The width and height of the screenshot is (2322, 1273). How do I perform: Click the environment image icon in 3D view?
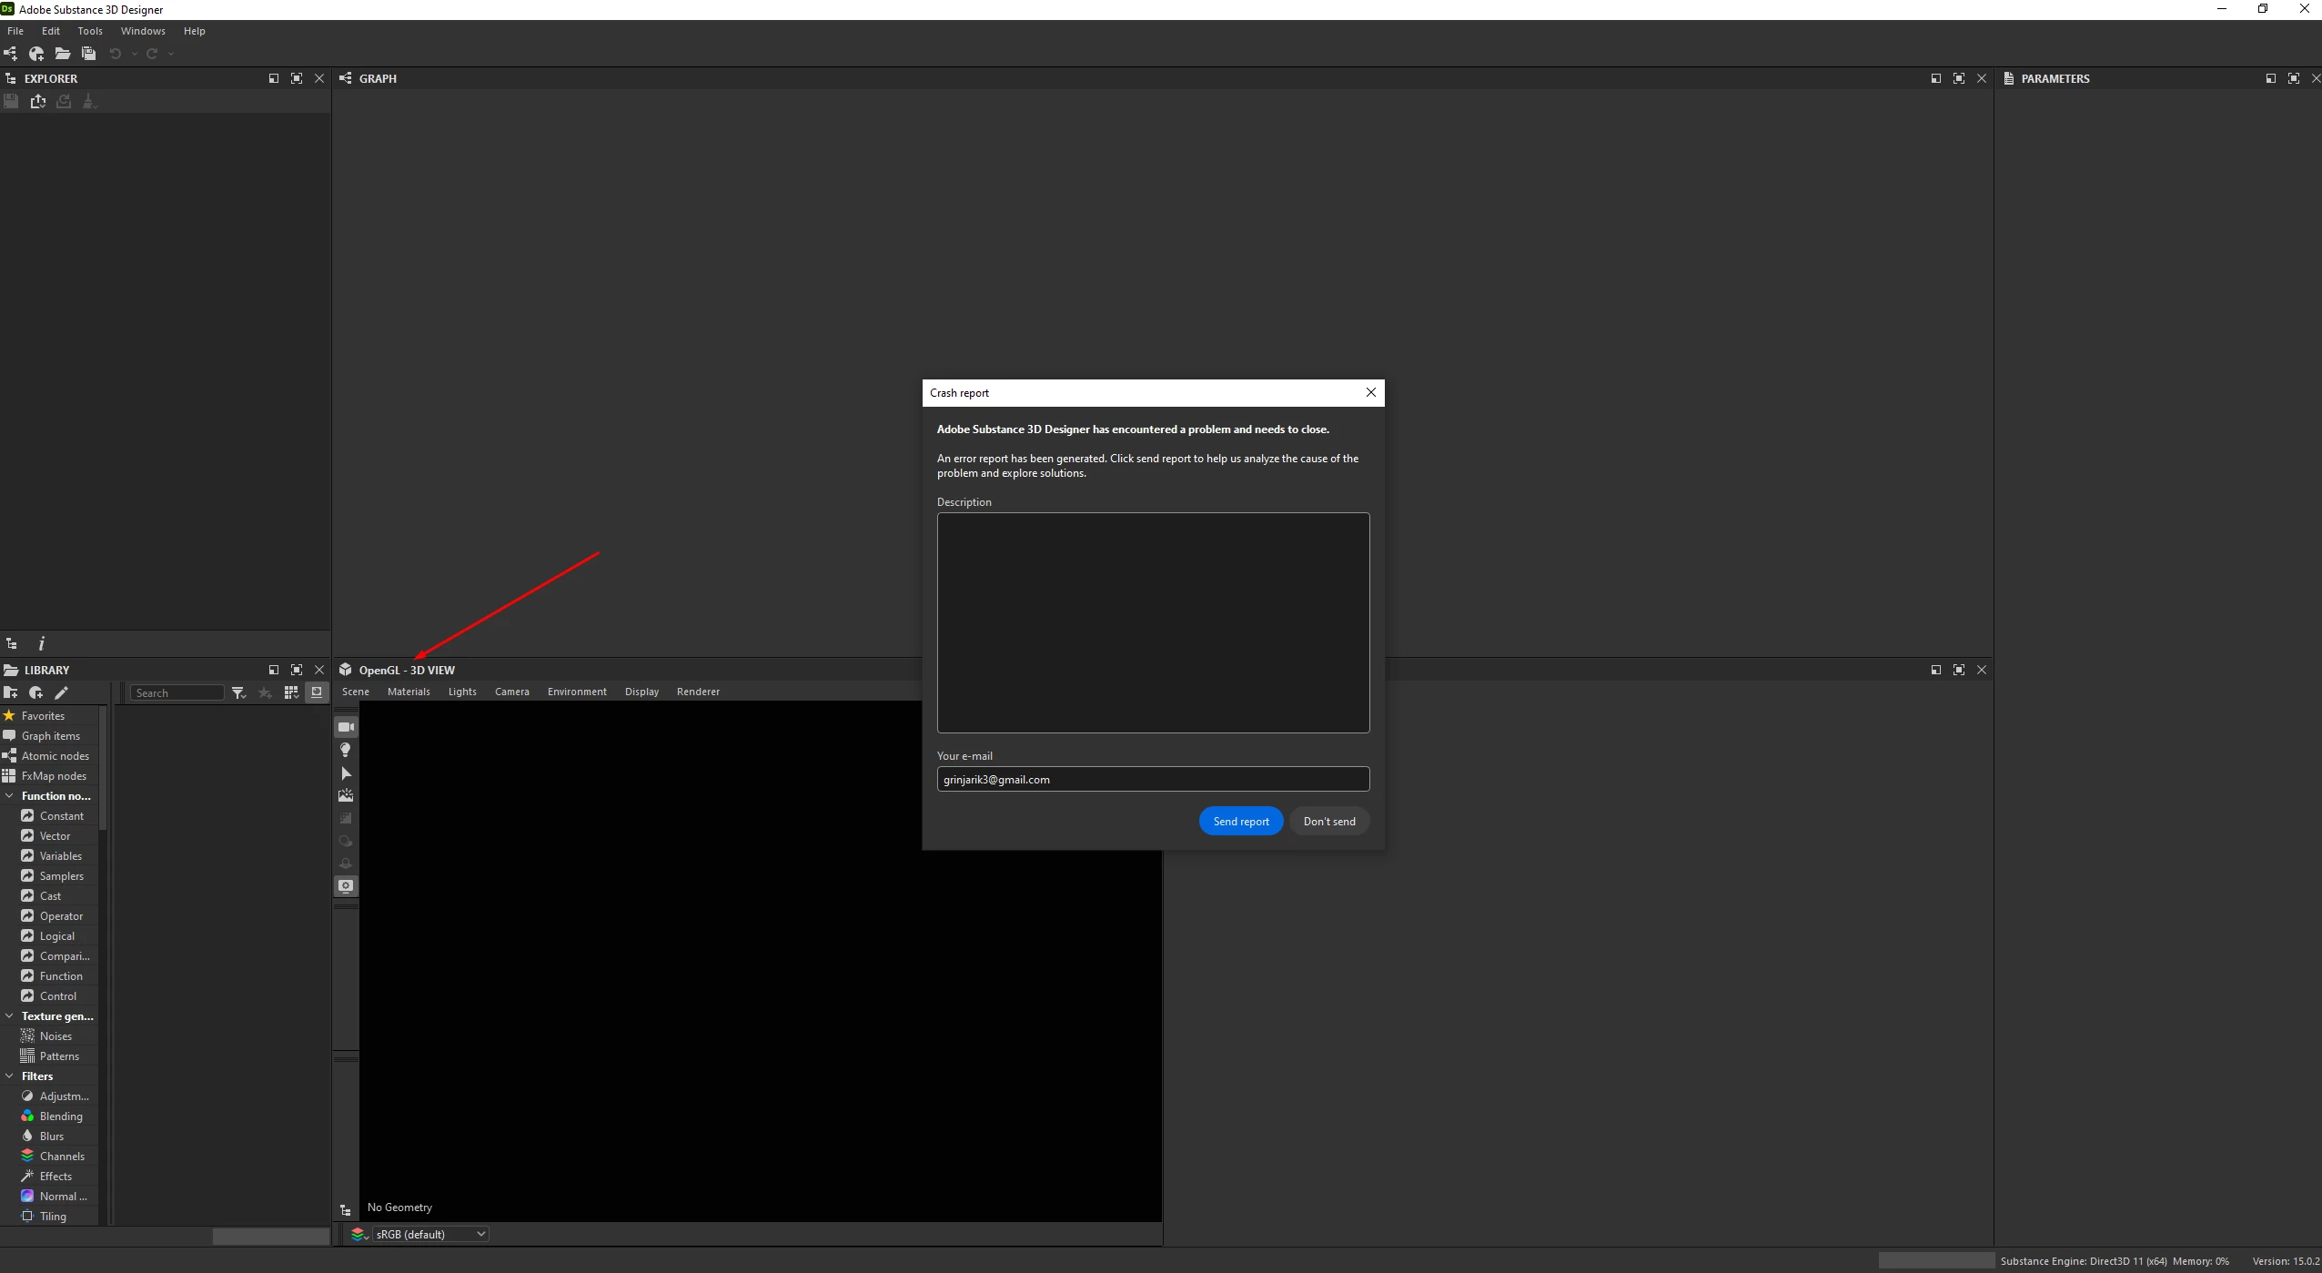click(x=346, y=795)
